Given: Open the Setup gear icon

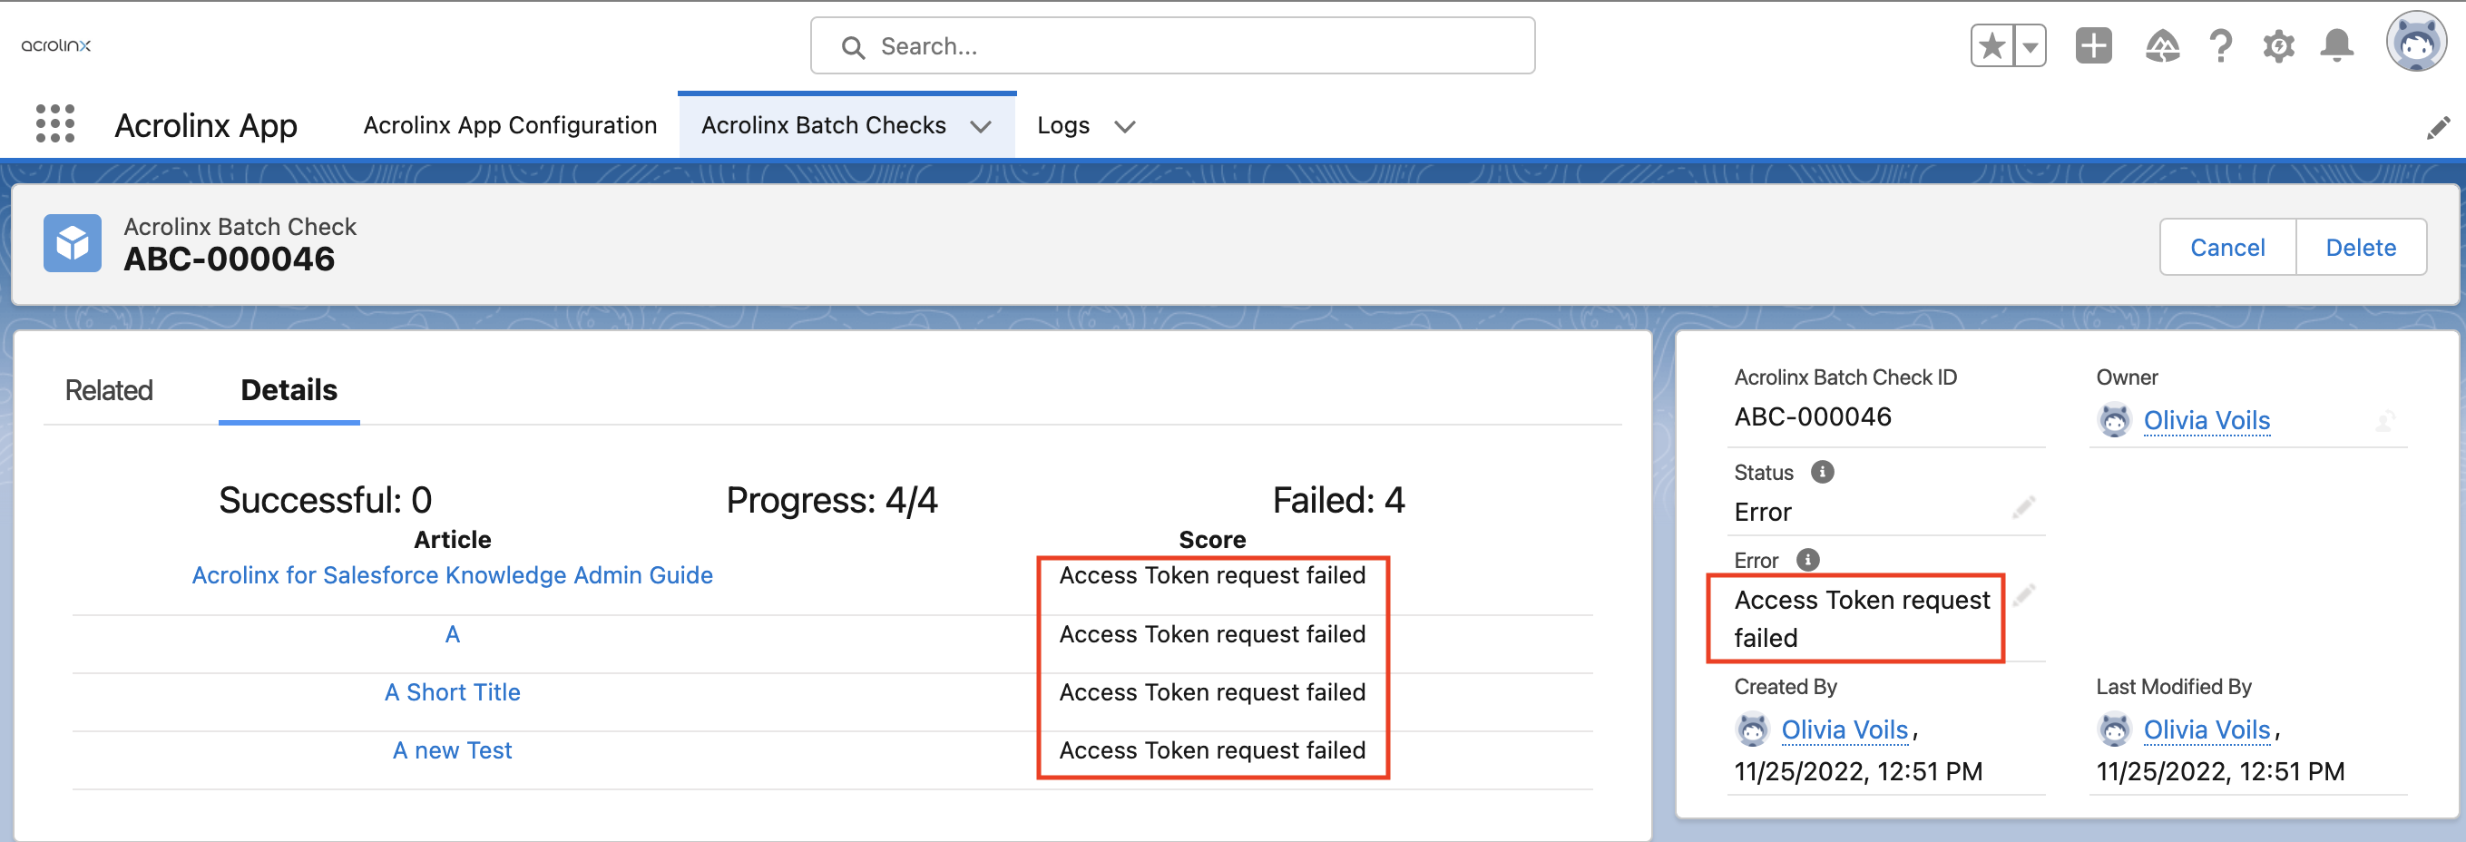Looking at the screenshot, I should click(x=2278, y=46).
